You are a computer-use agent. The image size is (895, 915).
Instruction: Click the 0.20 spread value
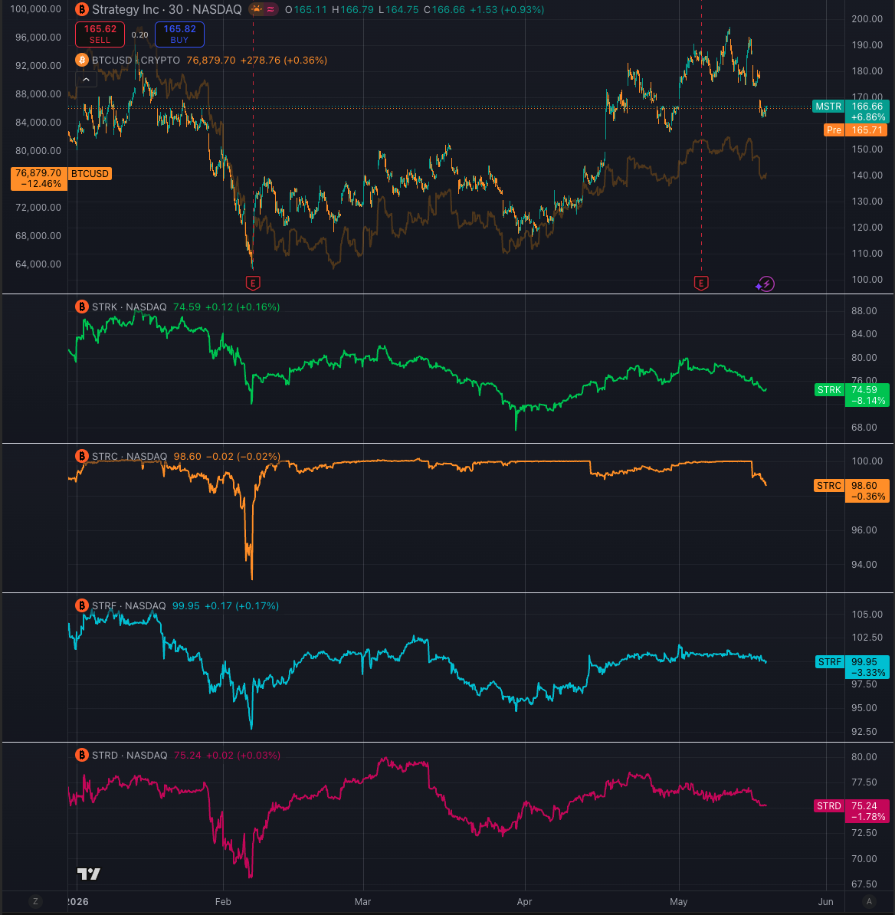coord(139,35)
